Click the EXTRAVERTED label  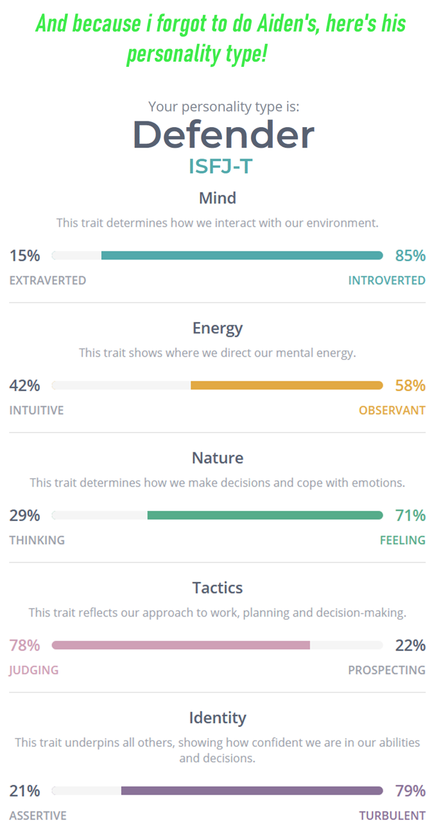click(47, 281)
